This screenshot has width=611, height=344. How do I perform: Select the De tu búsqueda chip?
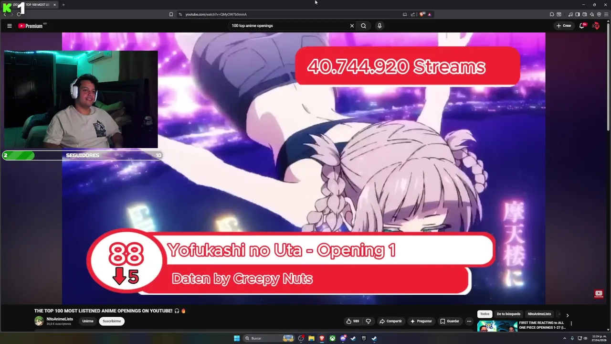pyautogui.click(x=508, y=314)
